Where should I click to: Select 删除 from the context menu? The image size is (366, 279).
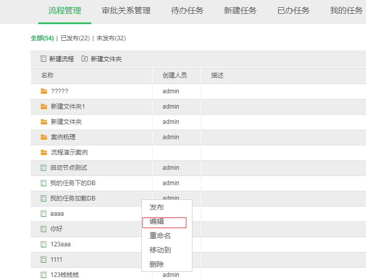tap(157, 264)
